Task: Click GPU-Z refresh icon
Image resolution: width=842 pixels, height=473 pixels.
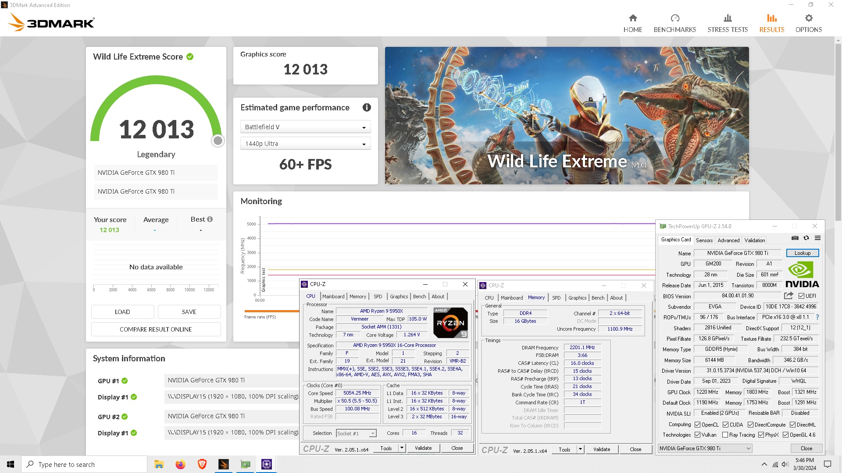Action: [806, 238]
